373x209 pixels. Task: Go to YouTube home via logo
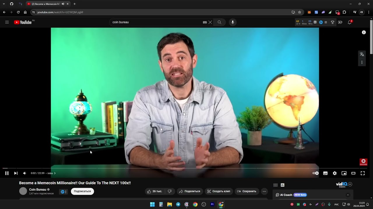[23, 22]
